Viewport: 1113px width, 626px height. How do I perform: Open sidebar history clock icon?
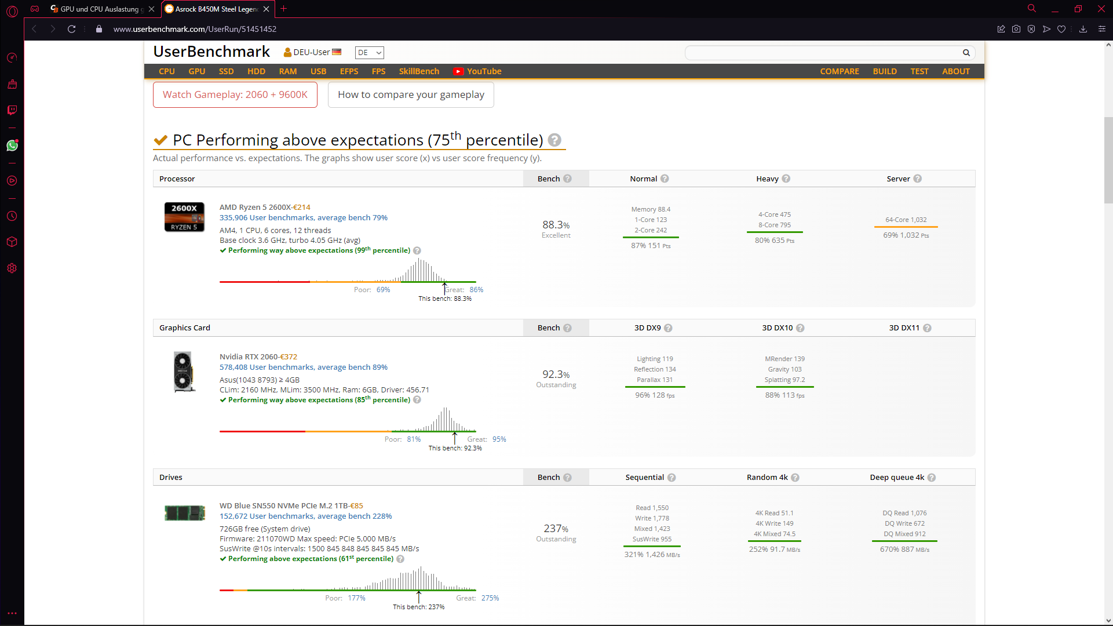12,216
